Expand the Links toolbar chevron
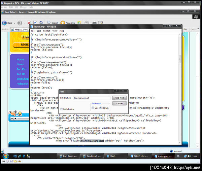 point(198,29)
